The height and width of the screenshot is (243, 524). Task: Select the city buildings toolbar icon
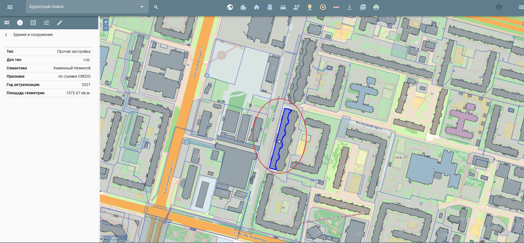(243, 7)
